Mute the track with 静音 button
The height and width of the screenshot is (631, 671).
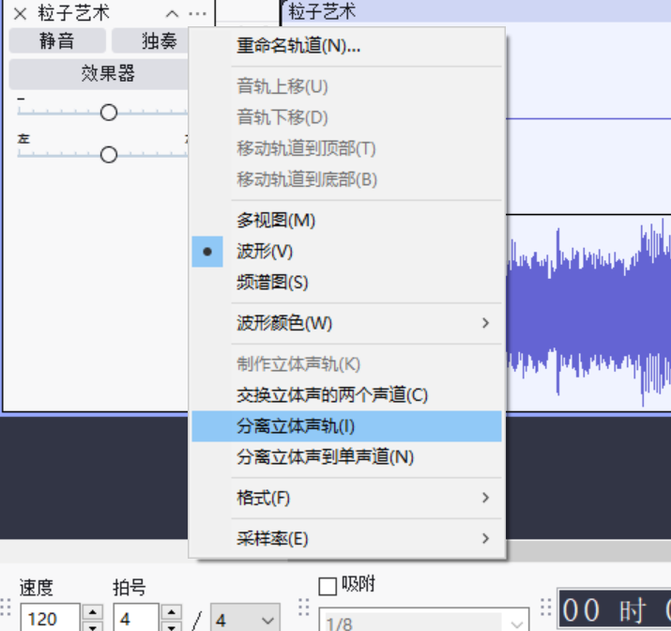point(56,40)
